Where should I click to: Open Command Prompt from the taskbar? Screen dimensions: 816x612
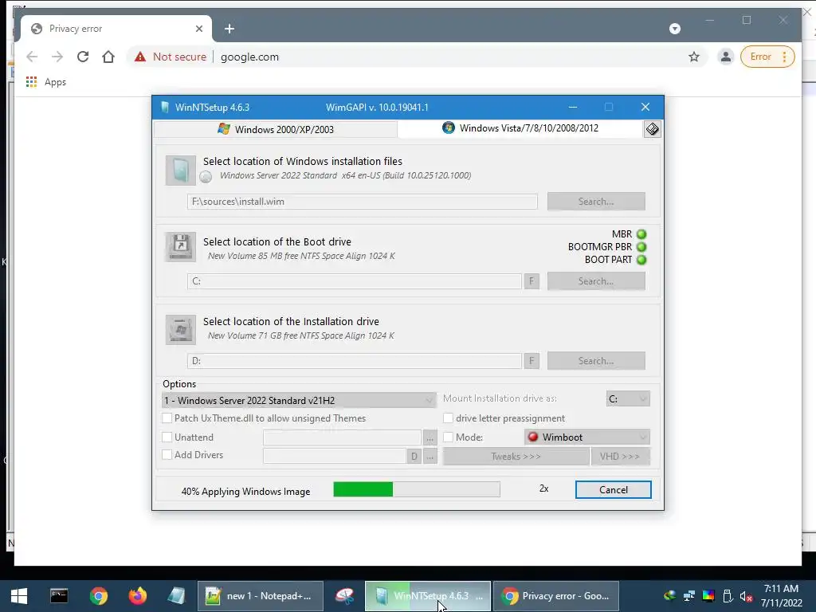point(59,596)
